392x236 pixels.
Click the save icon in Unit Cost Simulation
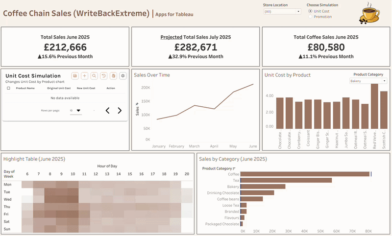75,76
